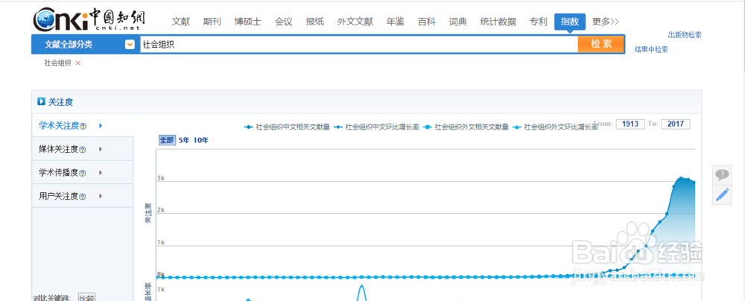The image size is (745, 301).
Task: Remove the 社会组织 keyword tag
Action: (78, 63)
